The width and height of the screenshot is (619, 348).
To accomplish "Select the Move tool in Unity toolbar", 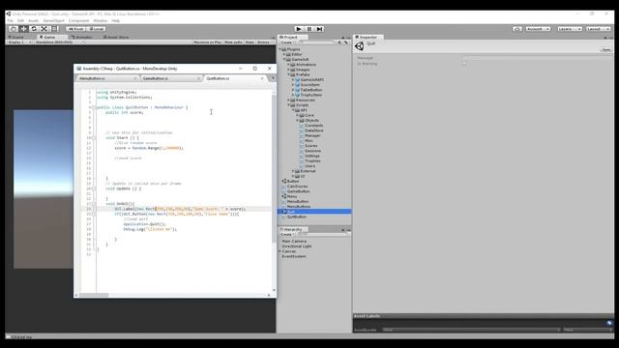I will [x=23, y=29].
